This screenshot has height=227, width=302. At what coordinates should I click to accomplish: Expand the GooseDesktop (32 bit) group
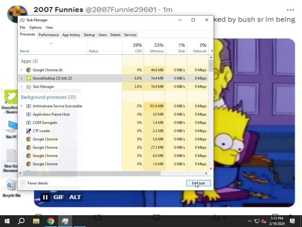tap(21, 78)
